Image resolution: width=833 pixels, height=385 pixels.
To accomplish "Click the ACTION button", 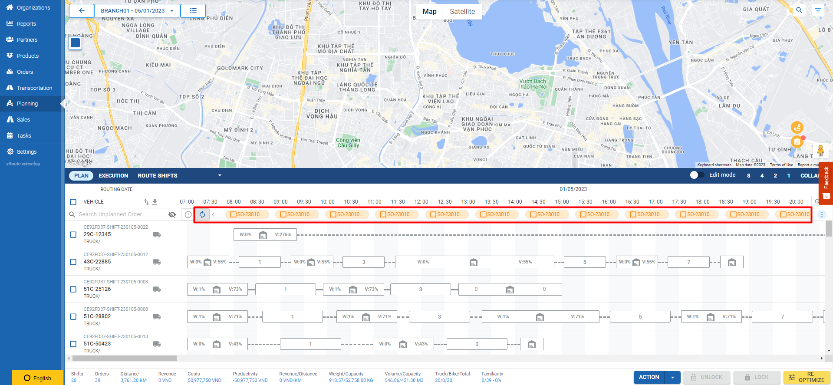I will (649, 377).
